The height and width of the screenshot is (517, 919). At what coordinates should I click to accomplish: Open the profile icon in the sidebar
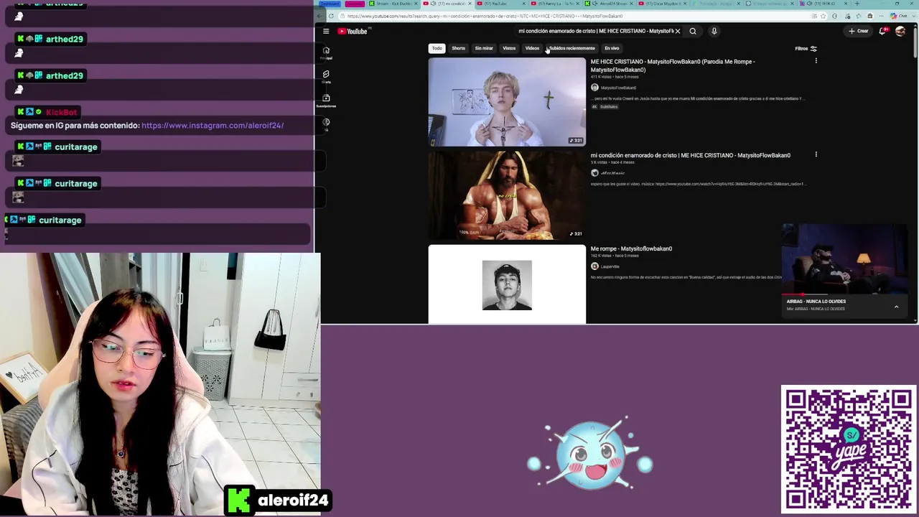pyautogui.click(x=326, y=124)
